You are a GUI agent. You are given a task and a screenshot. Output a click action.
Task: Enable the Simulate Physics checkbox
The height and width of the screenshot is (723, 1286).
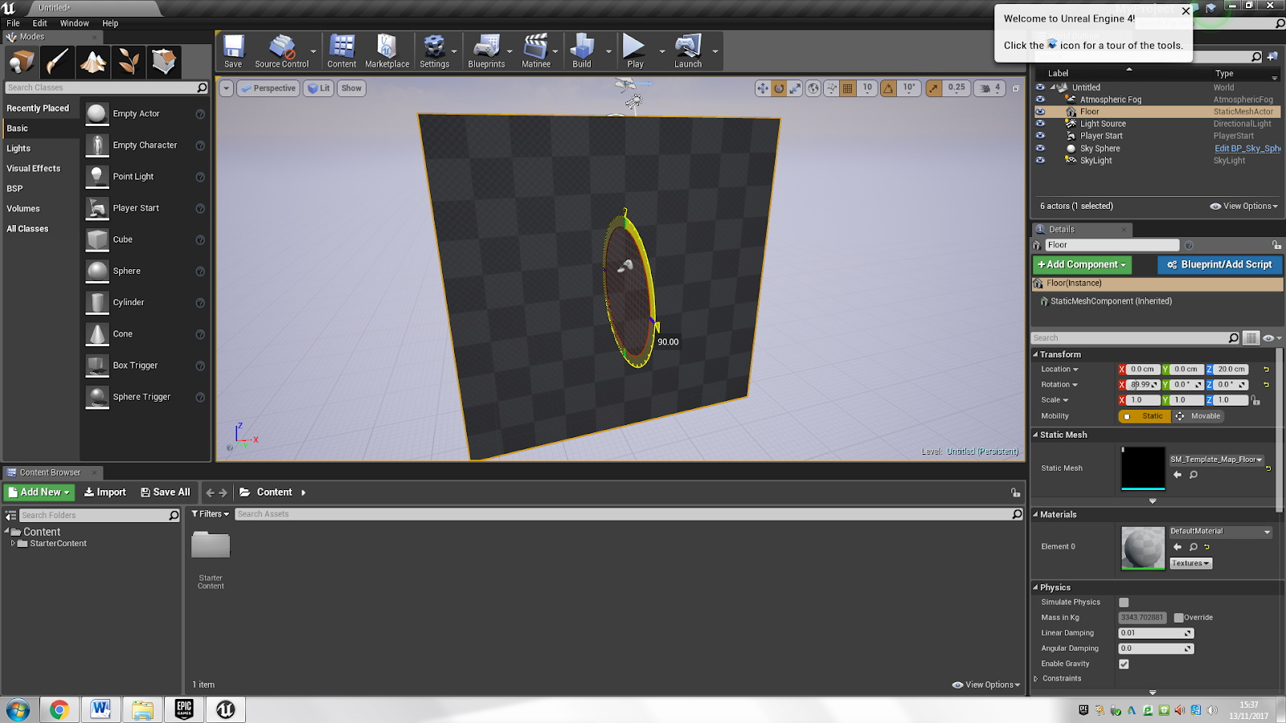[x=1124, y=602]
